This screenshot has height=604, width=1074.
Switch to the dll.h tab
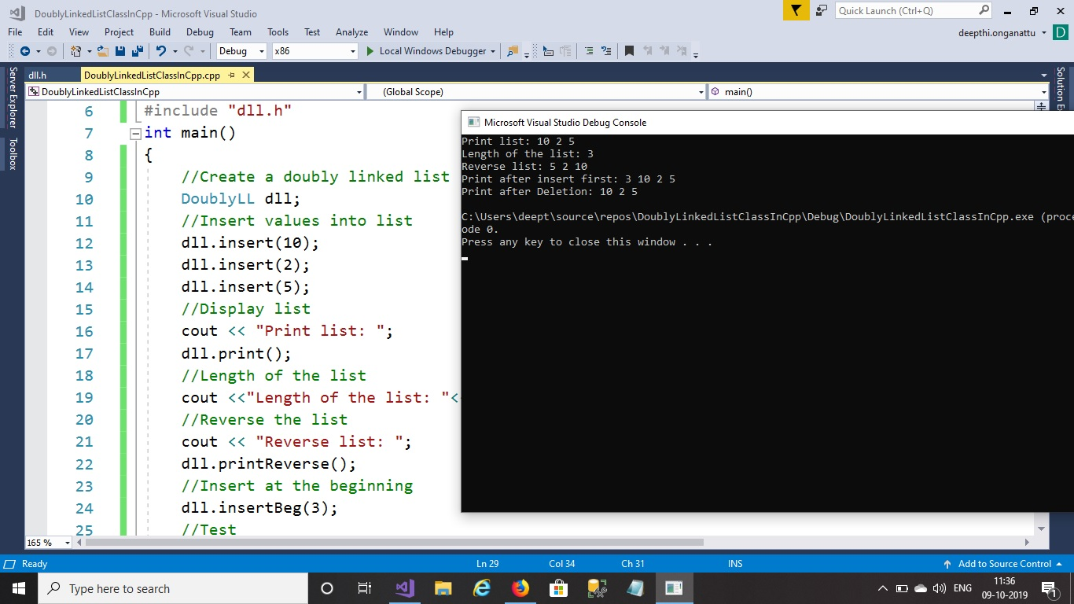click(38, 75)
